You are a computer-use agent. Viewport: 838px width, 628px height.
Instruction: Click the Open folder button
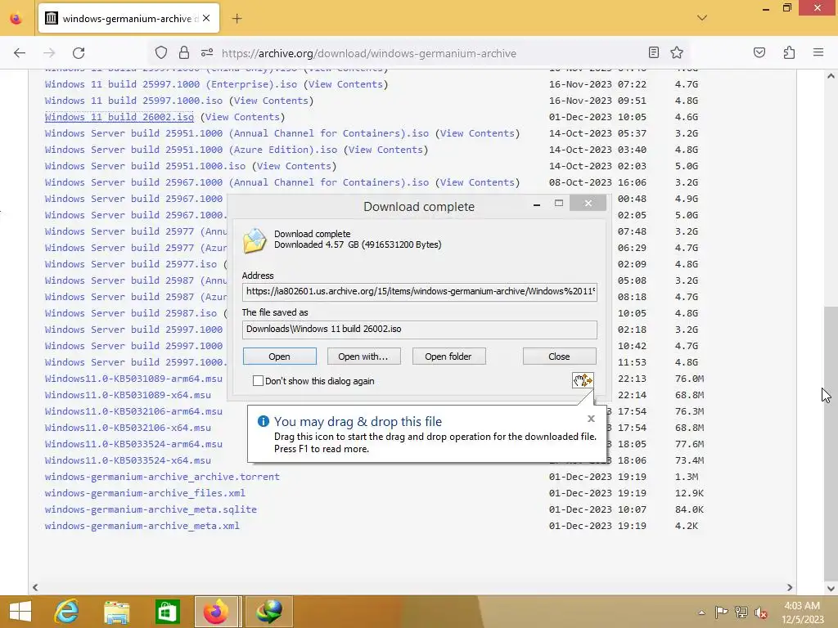(448, 357)
